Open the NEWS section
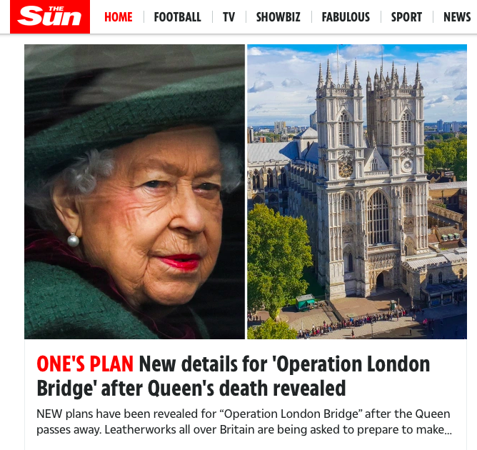Image resolution: width=477 pixels, height=450 pixels. tap(457, 17)
